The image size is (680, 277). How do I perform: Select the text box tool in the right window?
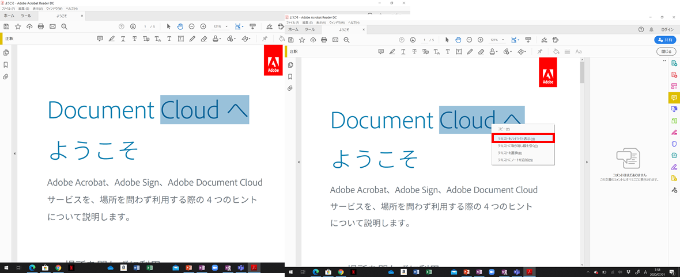point(459,52)
